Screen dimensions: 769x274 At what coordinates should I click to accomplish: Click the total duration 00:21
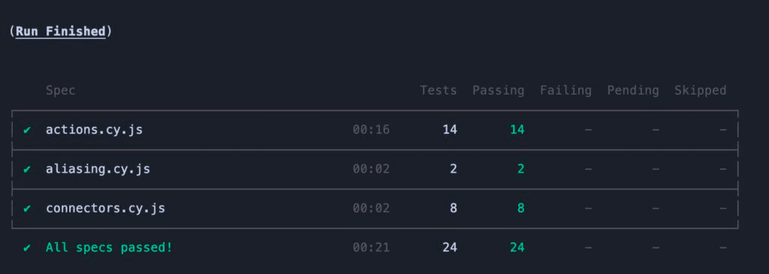pyautogui.click(x=371, y=248)
